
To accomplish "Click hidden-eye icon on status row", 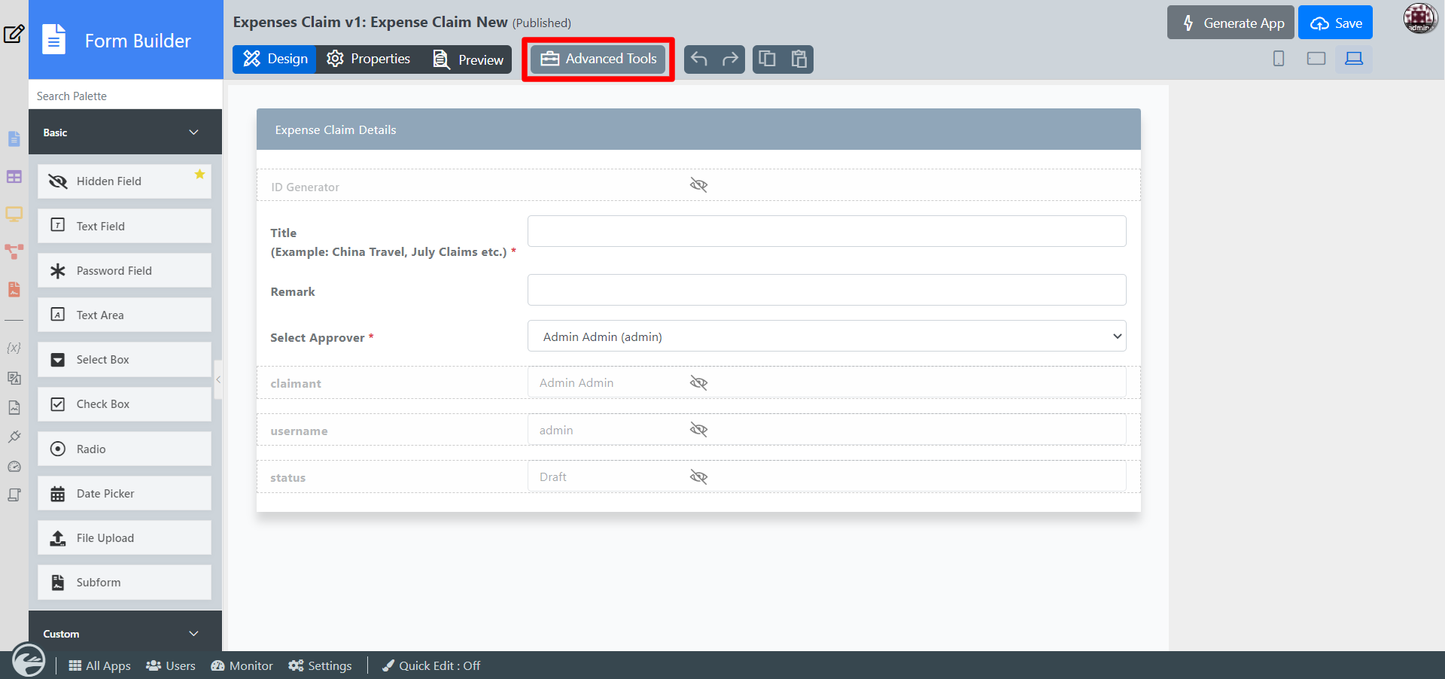I will click(698, 477).
